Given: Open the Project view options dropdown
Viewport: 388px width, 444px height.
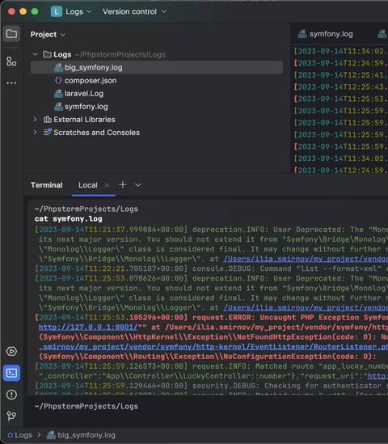Looking at the screenshot, I should pos(63,35).
